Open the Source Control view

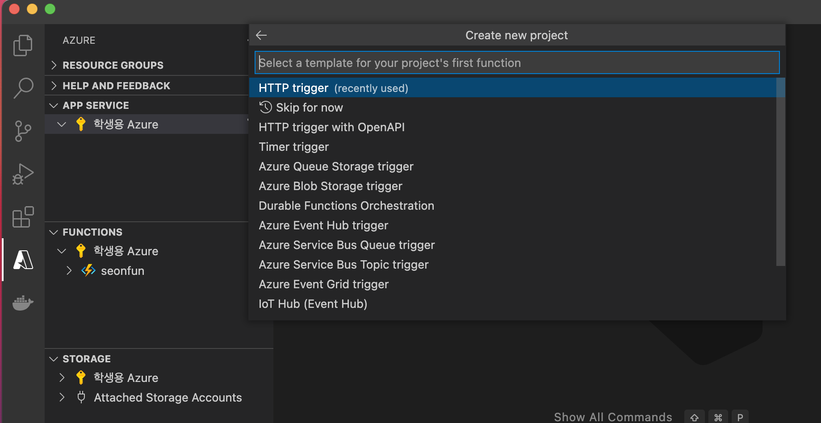23,131
